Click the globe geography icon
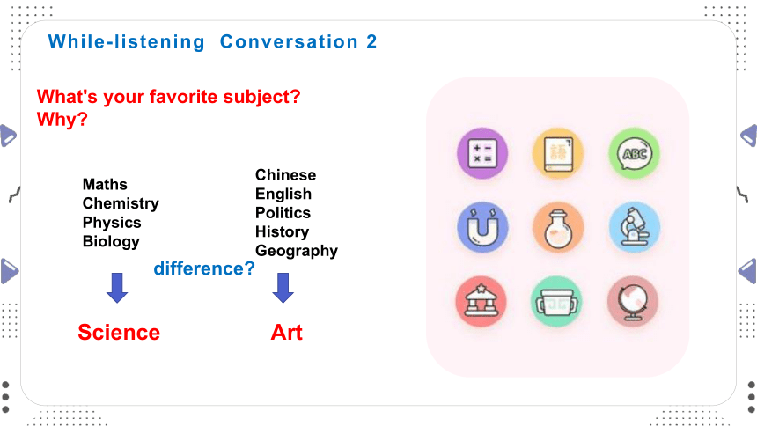The width and height of the screenshot is (757, 426). (x=633, y=301)
